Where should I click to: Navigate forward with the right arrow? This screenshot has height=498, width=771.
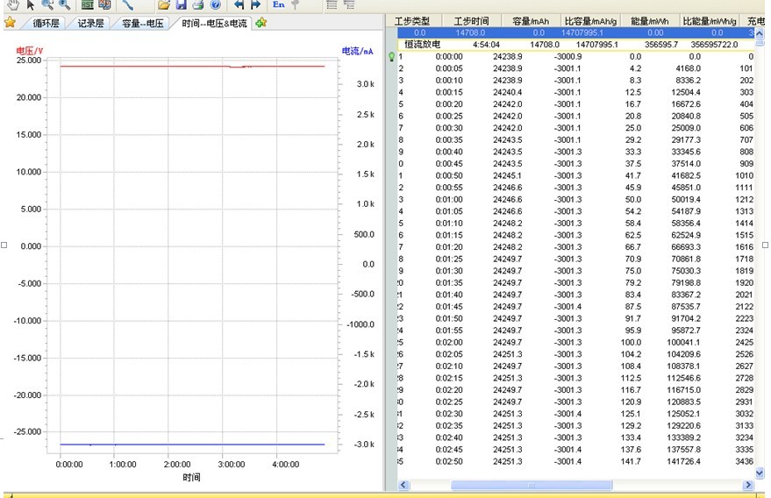pos(255,4)
